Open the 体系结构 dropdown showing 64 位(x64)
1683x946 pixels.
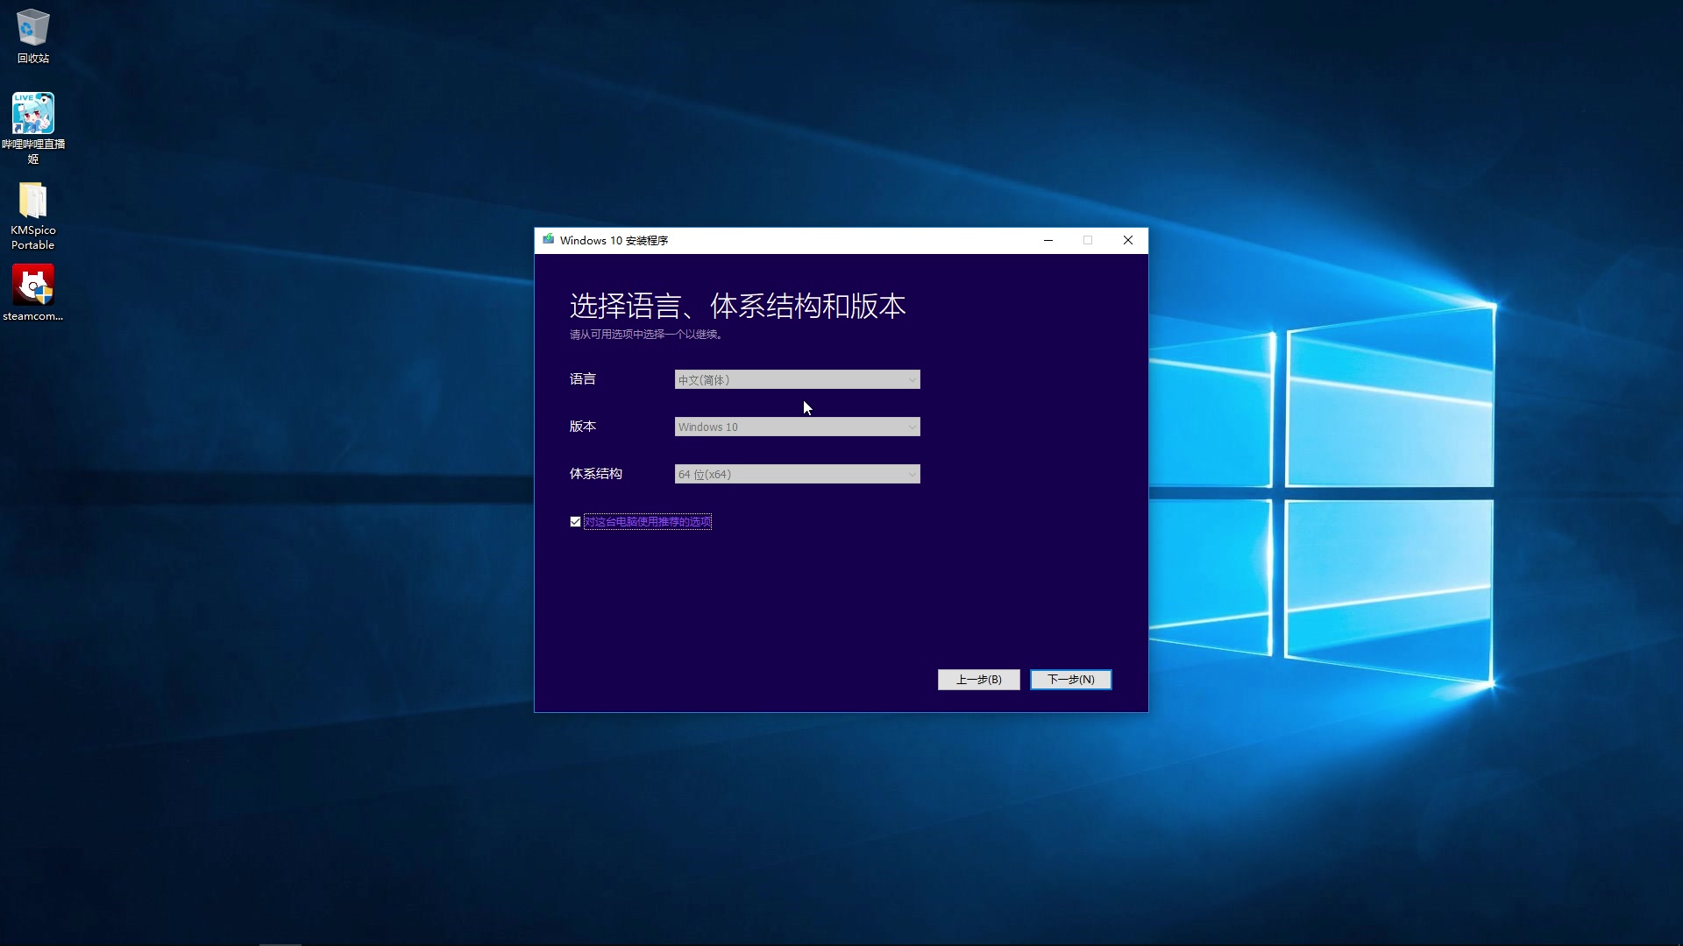[x=797, y=474]
